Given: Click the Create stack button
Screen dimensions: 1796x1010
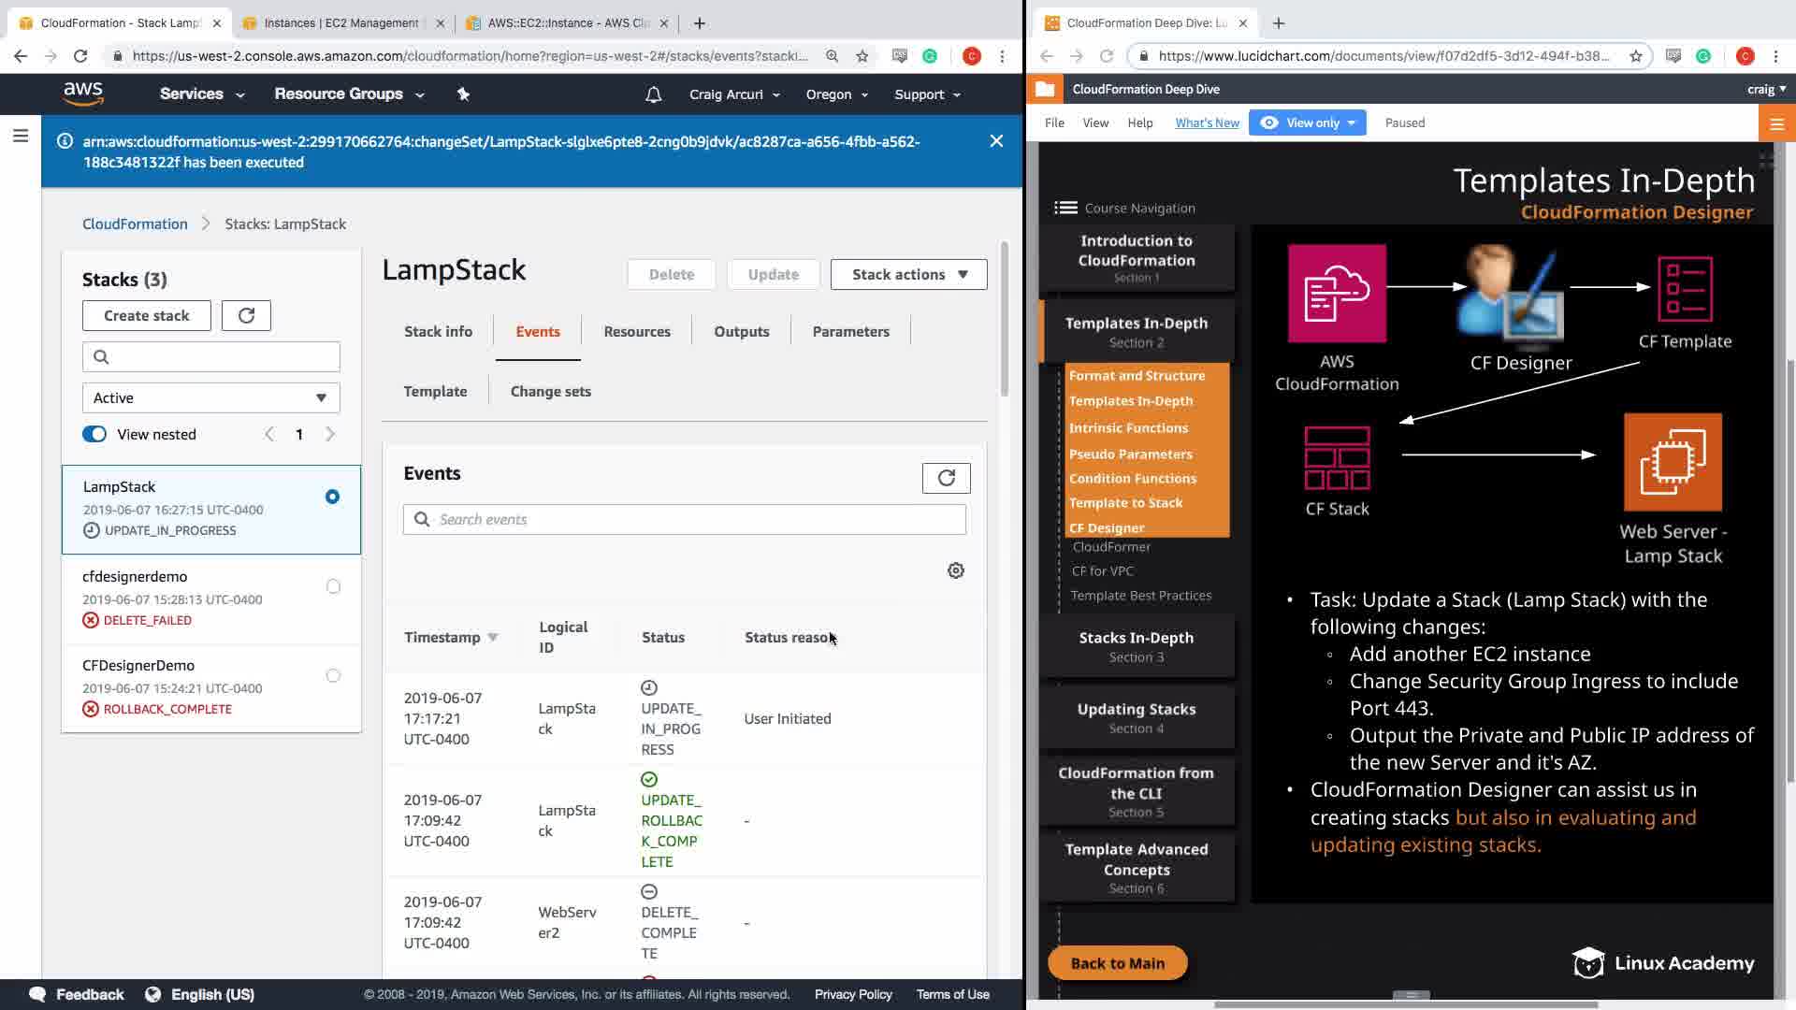Looking at the screenshot, I should [146, 316].
